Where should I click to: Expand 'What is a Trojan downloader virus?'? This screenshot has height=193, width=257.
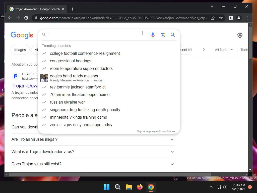pos(93,152)
